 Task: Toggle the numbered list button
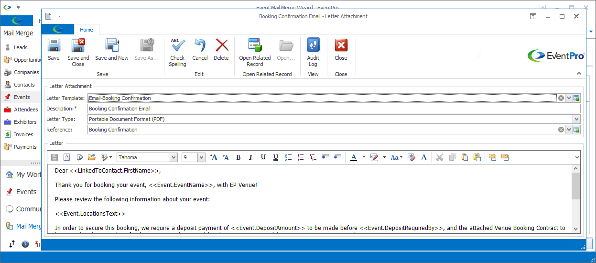[301, 157]
